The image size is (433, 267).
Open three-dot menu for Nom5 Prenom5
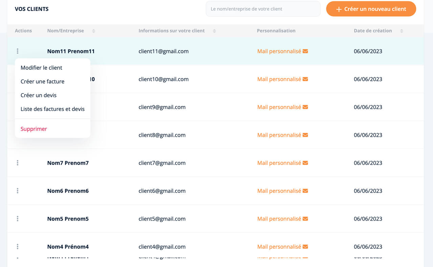[x=18, y=219]
